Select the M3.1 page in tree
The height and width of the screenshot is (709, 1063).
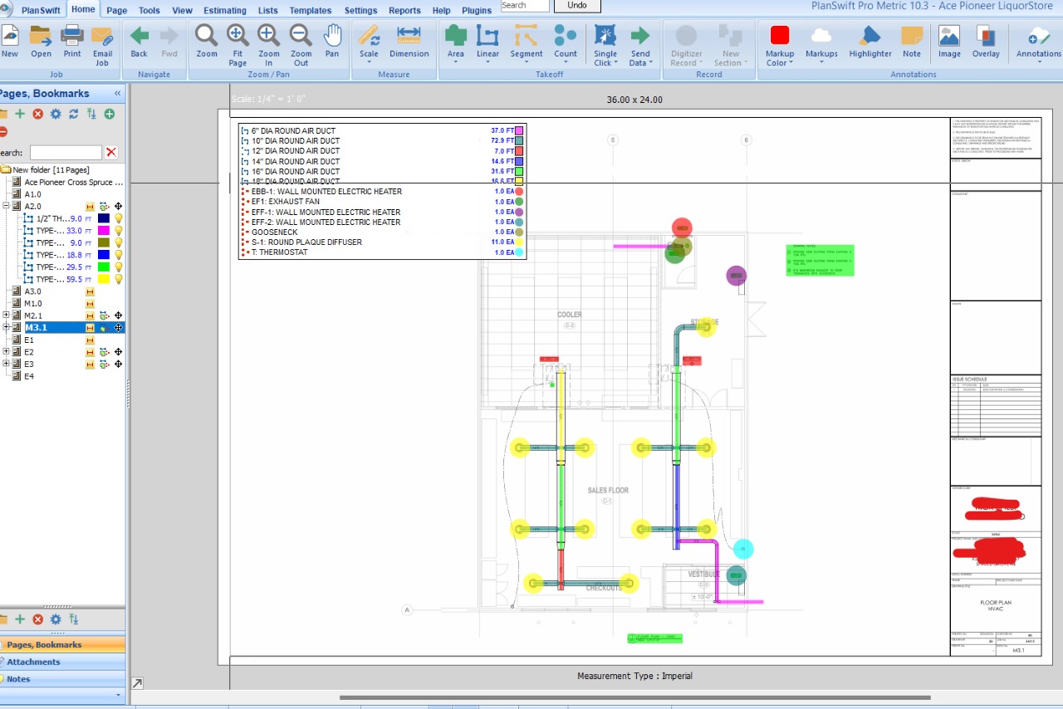click(36, 328)
